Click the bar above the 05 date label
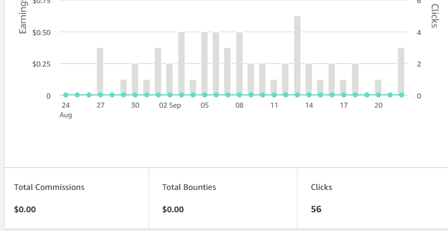The height and width of the screenshot is (231, 448). pyautogui.click(x=205, y=63)
